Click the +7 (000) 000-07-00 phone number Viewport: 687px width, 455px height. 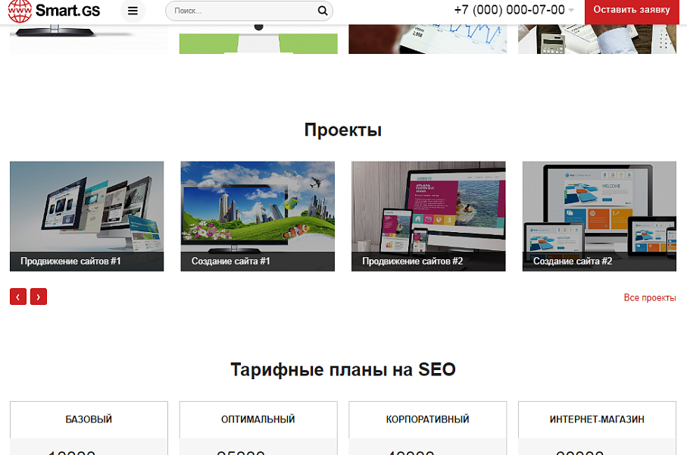point(507,11)
